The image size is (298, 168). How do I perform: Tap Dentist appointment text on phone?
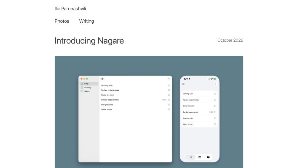190,112
